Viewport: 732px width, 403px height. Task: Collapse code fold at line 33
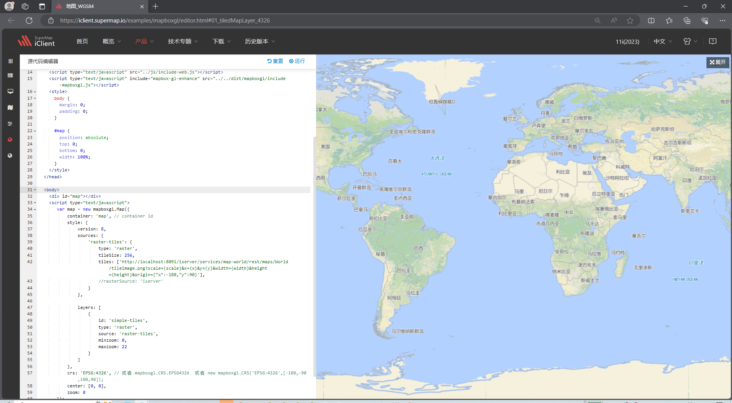35,203
